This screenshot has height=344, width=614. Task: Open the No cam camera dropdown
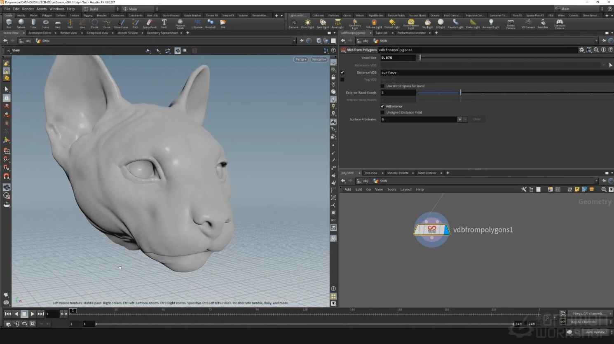(319, 59)
